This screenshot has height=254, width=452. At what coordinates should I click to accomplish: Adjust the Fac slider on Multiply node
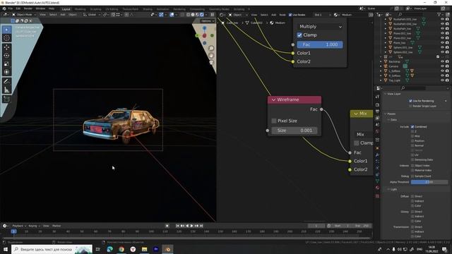tap(320, 44)
